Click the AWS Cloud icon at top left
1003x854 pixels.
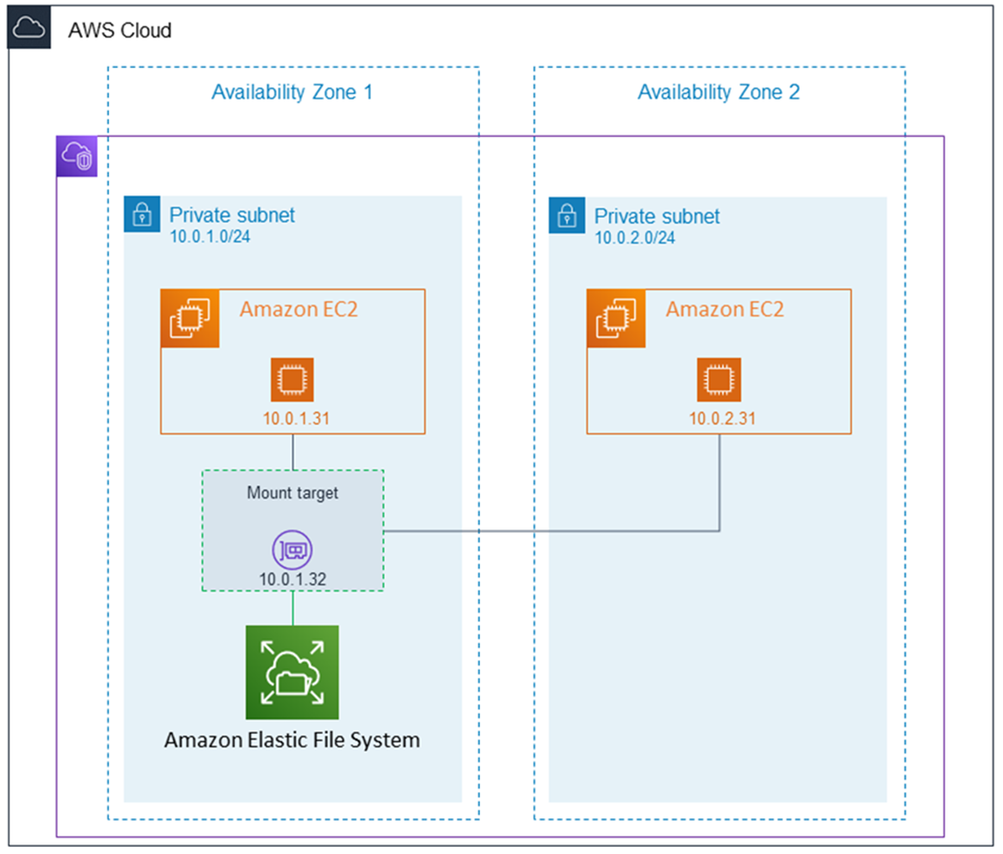tap(29, 28)
